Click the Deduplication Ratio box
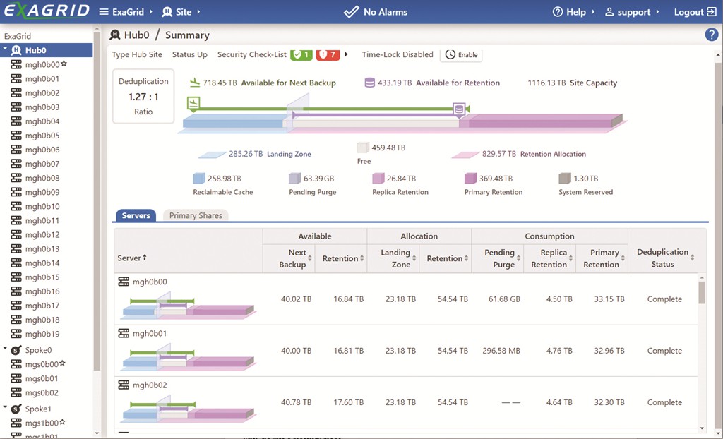Image resolution: width=723 pixels, height=439 pixels. click(x=143, y=97)
